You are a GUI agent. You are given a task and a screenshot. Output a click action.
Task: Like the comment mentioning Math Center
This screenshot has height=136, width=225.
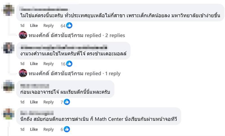(x=34, y=129)
